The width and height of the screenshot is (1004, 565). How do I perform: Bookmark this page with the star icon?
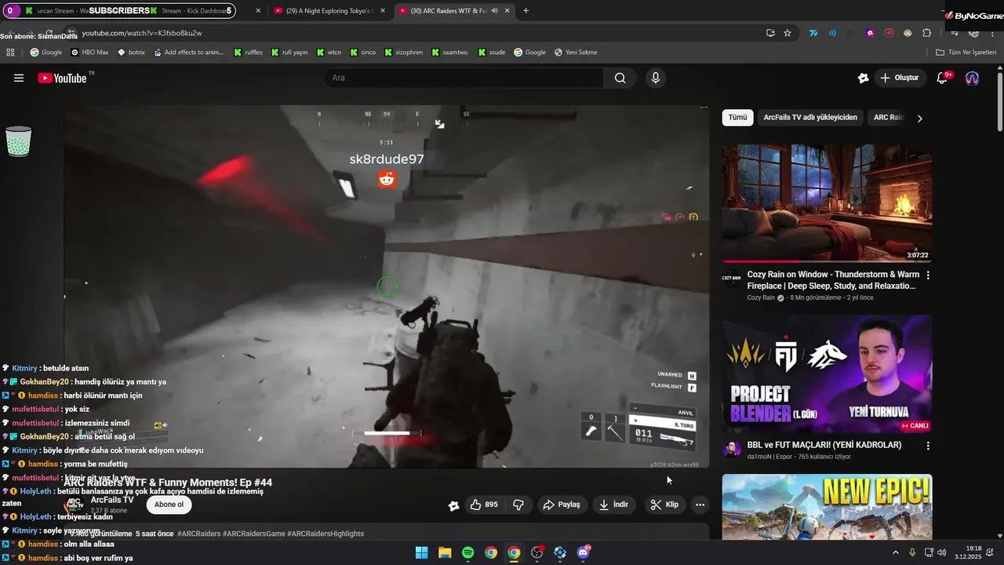788,33
